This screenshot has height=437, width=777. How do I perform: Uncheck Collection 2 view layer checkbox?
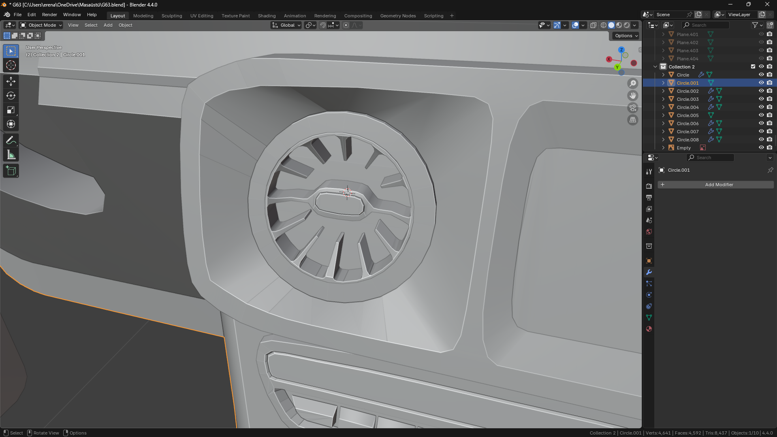point(753,66)
